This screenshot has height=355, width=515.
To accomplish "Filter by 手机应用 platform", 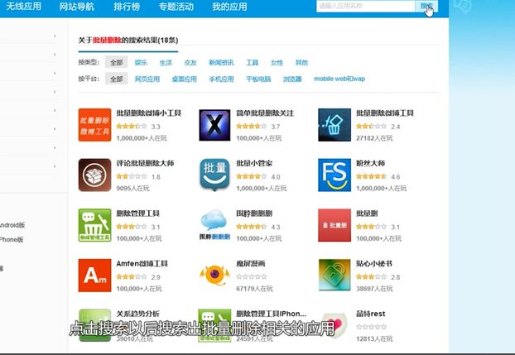I will (x=221, y=79).
